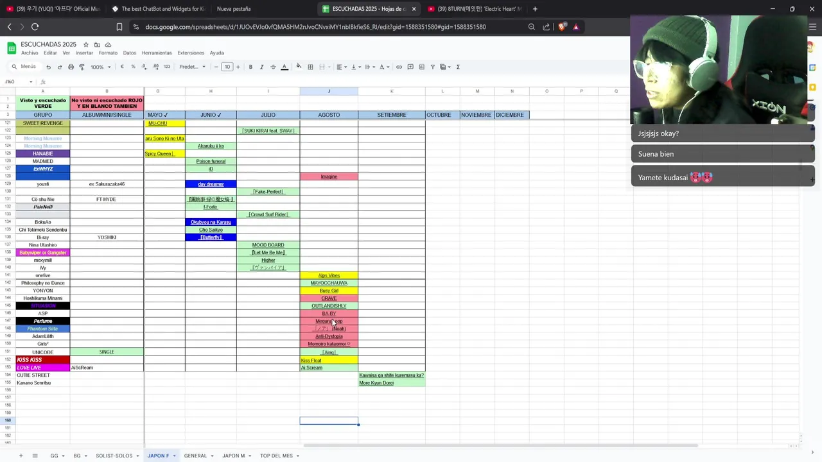Move document with folder icon
Image resolution: width=822 pixels, height=462 pixels.
[97, 44]
